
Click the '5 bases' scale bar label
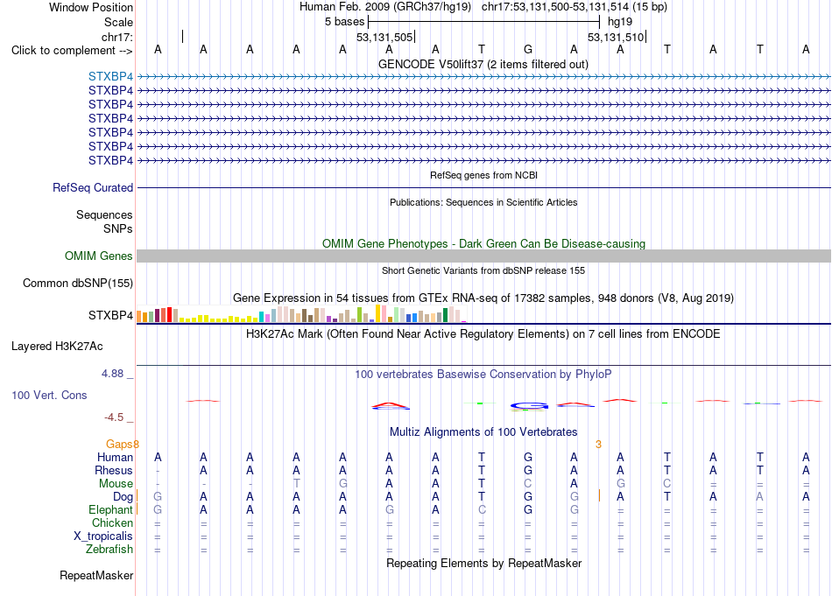tap(344, 22)
